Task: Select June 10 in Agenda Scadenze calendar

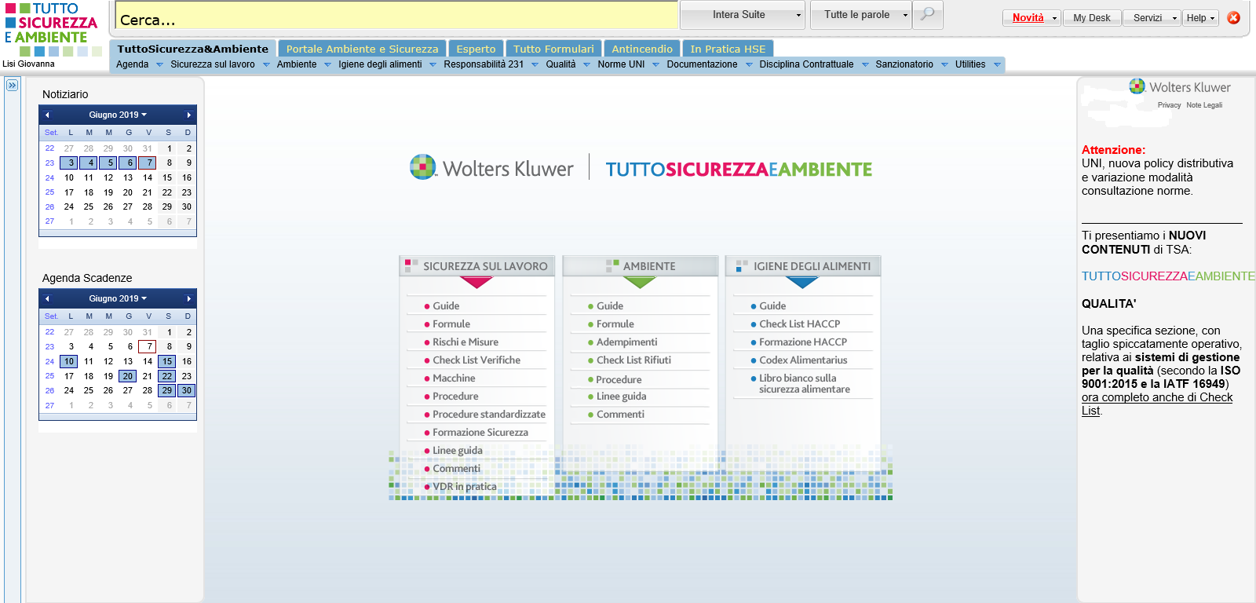Action: tap(69, 362)
